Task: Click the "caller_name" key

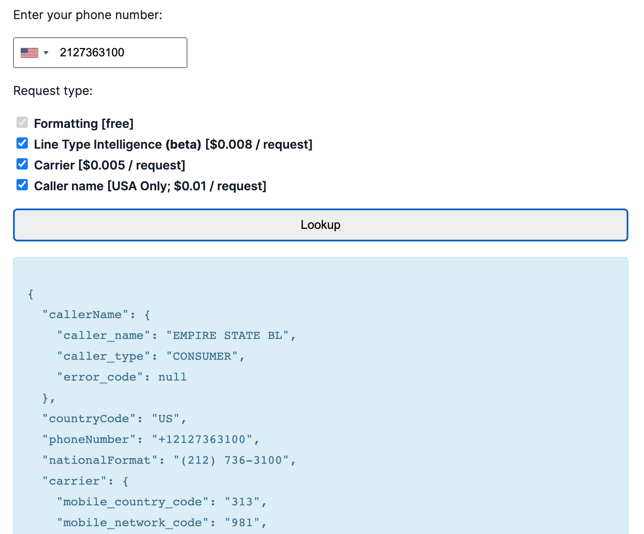Action: click(104, 335)
